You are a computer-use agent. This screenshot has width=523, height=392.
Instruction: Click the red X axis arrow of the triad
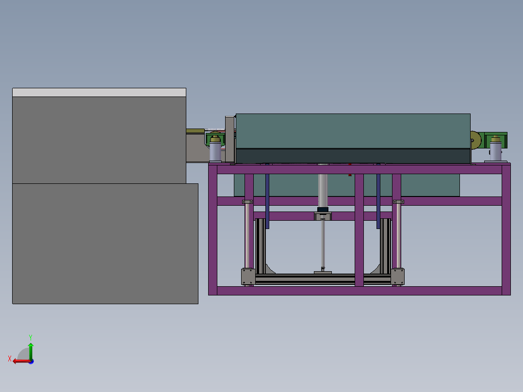[21, 361]
